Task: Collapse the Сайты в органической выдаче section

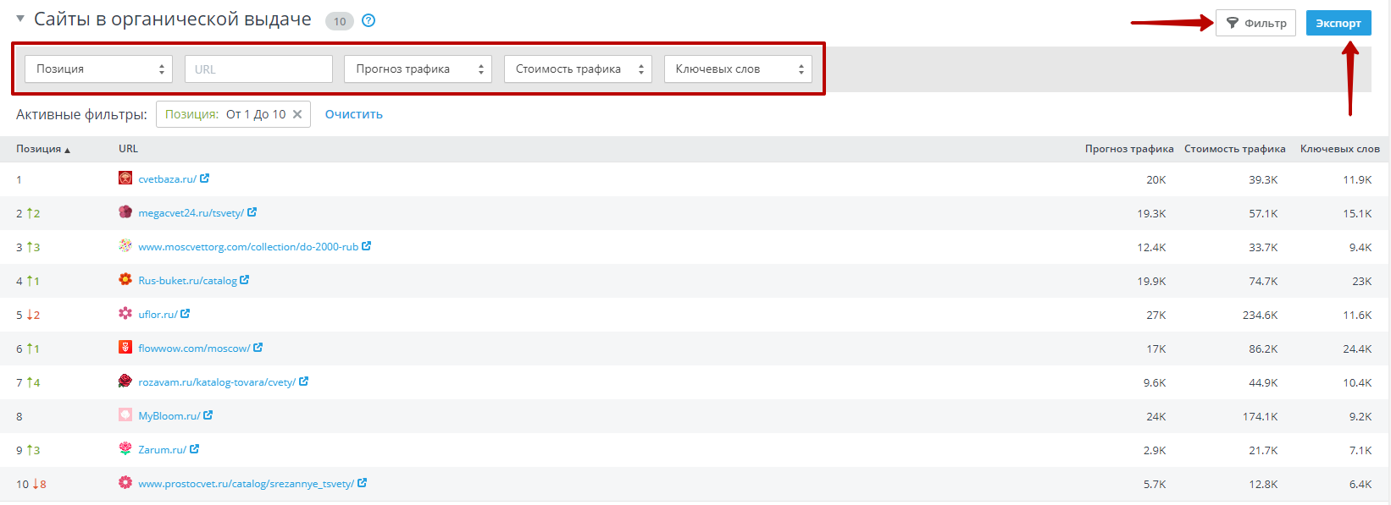Action: tap(20, 19)
